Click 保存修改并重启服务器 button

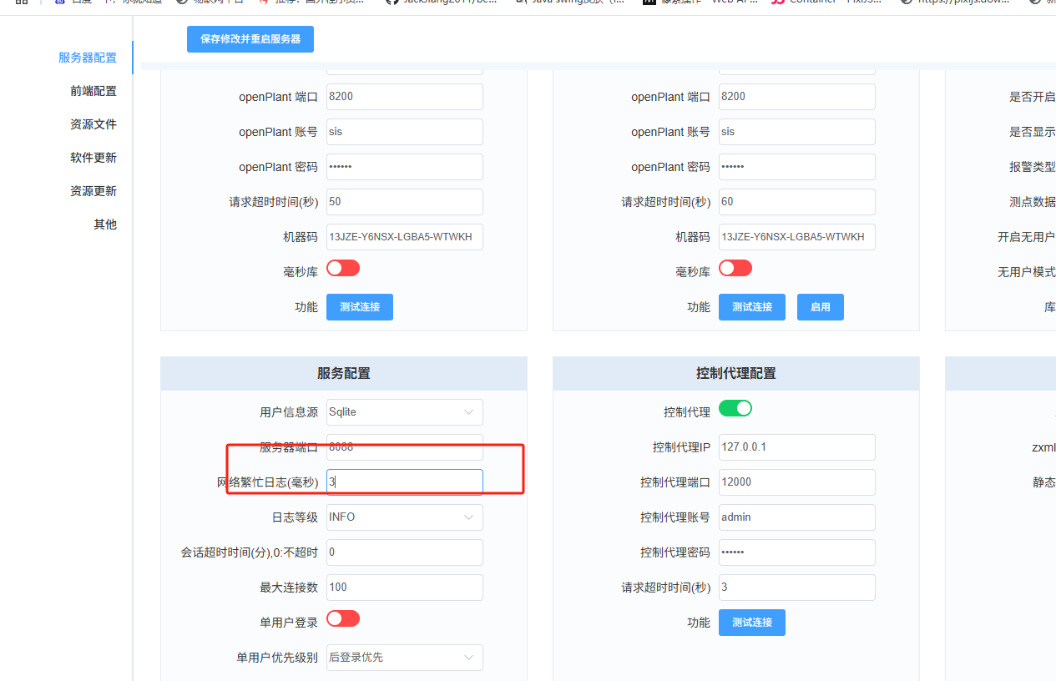250,38
